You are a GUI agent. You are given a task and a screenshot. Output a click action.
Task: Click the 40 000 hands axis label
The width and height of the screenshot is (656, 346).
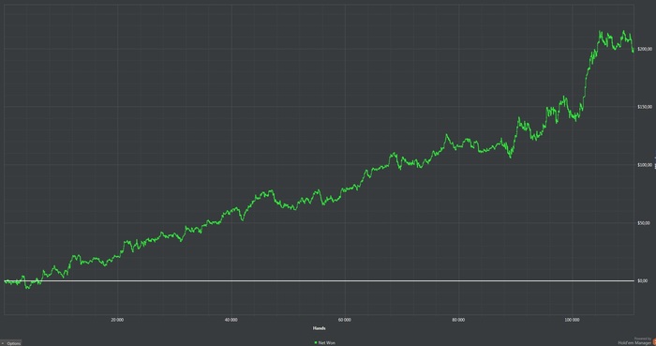tap(231, 320)
